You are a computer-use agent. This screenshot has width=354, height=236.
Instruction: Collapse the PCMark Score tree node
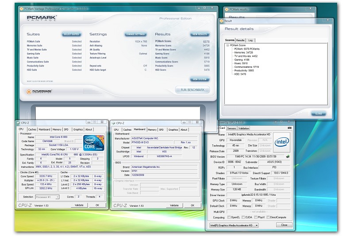click(x=227, y=45)
